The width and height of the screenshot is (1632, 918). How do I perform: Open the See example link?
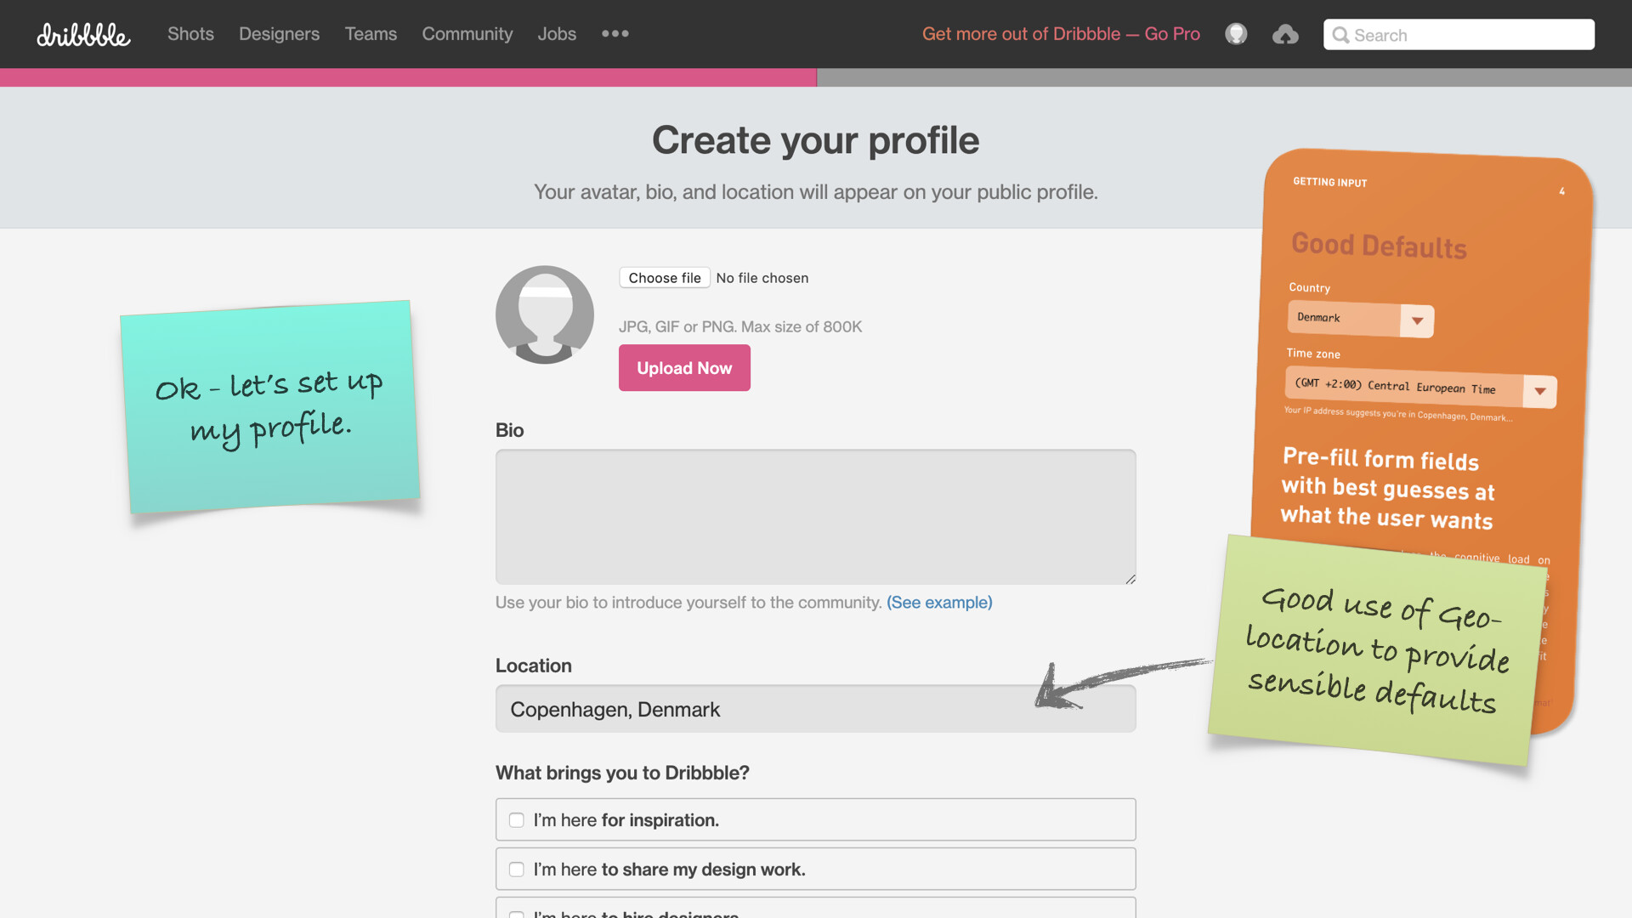click(x=939, y=603)
